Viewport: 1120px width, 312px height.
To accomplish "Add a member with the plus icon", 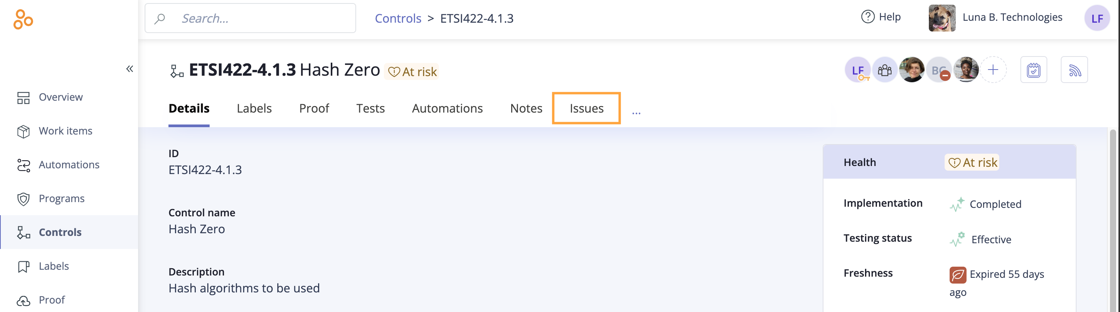I will (993, 70).
